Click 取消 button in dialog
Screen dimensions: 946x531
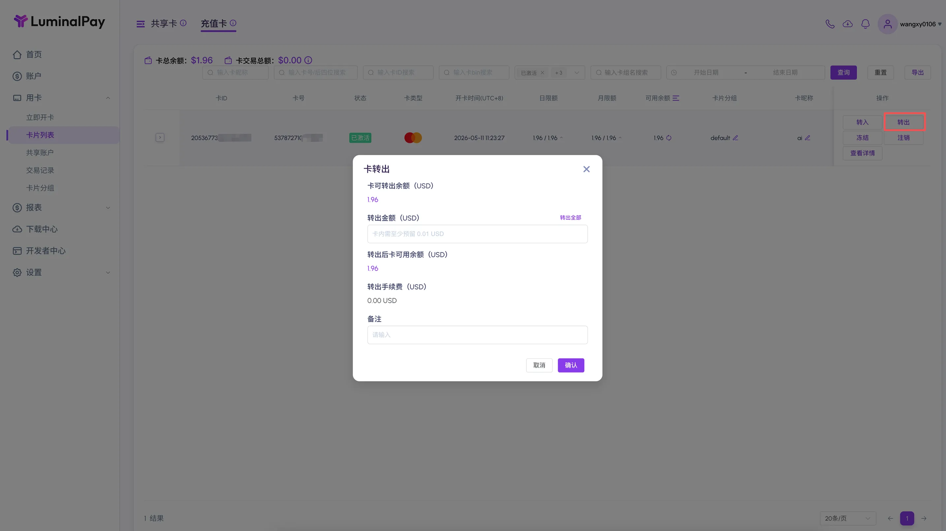click(x=539, y=365)
